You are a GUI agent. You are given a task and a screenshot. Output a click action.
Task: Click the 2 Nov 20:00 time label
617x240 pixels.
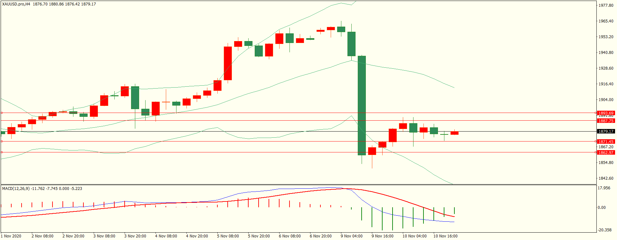(x=73, y=236)
